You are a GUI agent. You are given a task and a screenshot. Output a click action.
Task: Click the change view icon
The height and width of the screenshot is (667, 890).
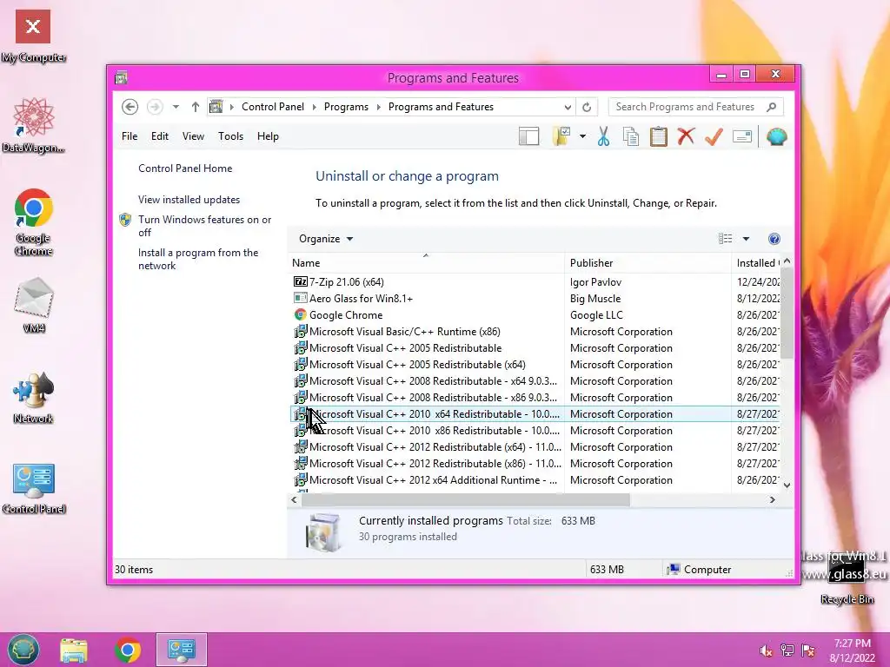coord(726,239)
